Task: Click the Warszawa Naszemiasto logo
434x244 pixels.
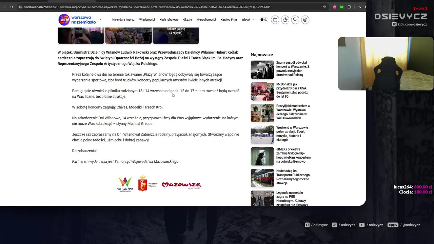Action: [77, 20]
